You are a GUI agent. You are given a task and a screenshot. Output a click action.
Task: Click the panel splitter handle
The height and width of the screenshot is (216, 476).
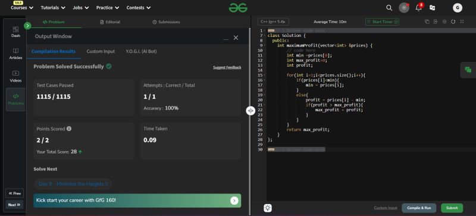[250, 111]
